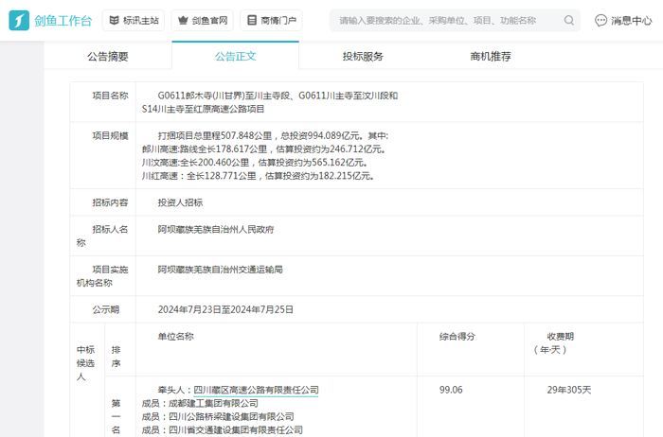Viewport: 663px width, 437px height.
Task: Open the 商情门户 button
Action: coord(271,20)
